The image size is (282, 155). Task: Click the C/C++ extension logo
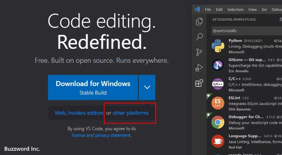(x=218, y=84)
